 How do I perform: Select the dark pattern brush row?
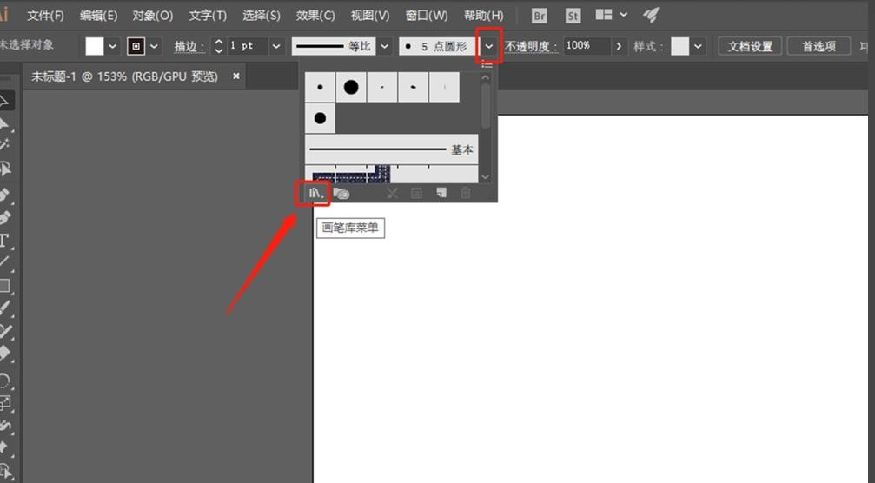(x=391, y=174)
